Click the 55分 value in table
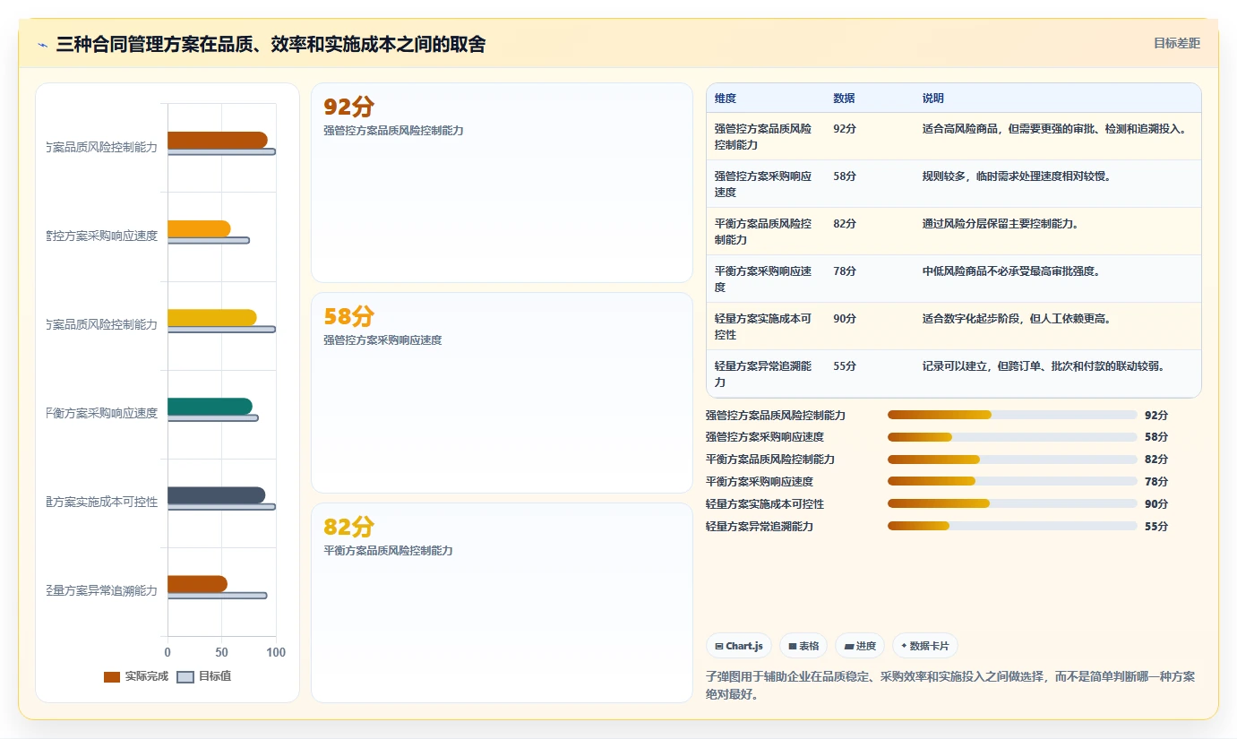 (x=845, y=366)
